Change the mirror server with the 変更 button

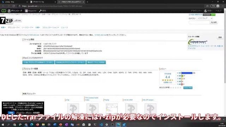coord(220,37)
